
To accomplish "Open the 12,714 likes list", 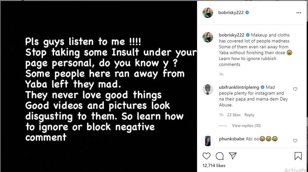I will pos(214,166).
